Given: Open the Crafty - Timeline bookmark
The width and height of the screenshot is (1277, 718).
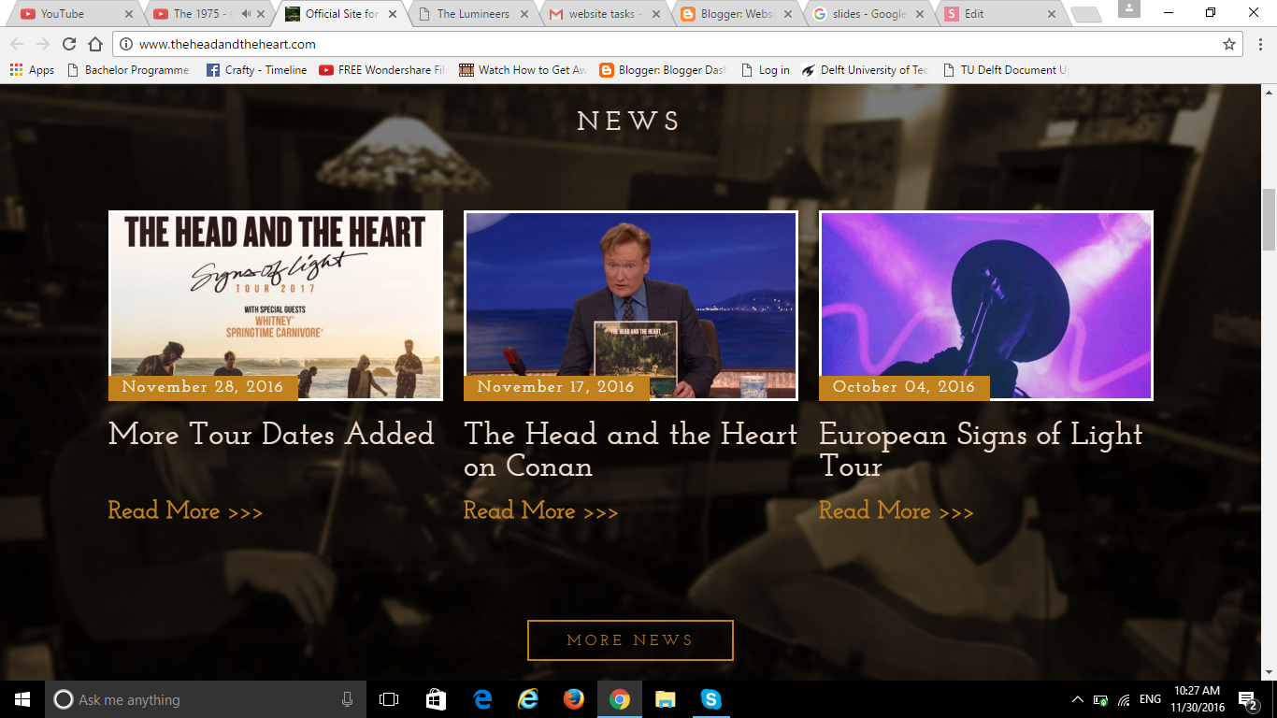Looking at the screenshot, I should point(256,70).
